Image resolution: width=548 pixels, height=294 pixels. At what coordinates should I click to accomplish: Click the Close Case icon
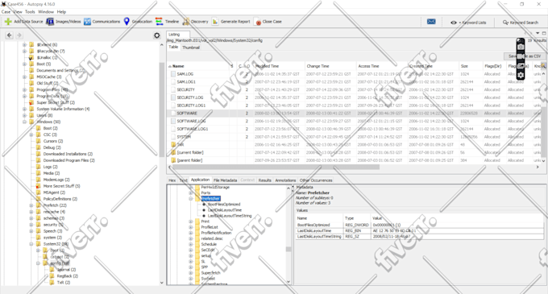click(x=258, y=22)
